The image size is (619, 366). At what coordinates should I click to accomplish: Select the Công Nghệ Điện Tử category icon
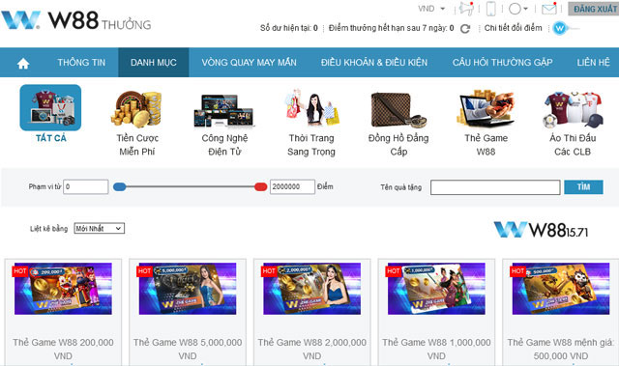pos(223,111)
